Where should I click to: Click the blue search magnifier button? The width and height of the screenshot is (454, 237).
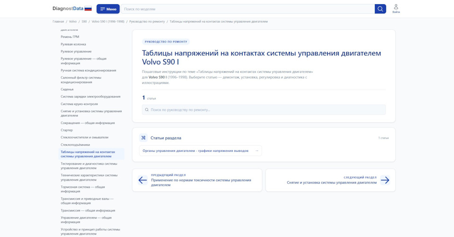[x=380, y=9]
